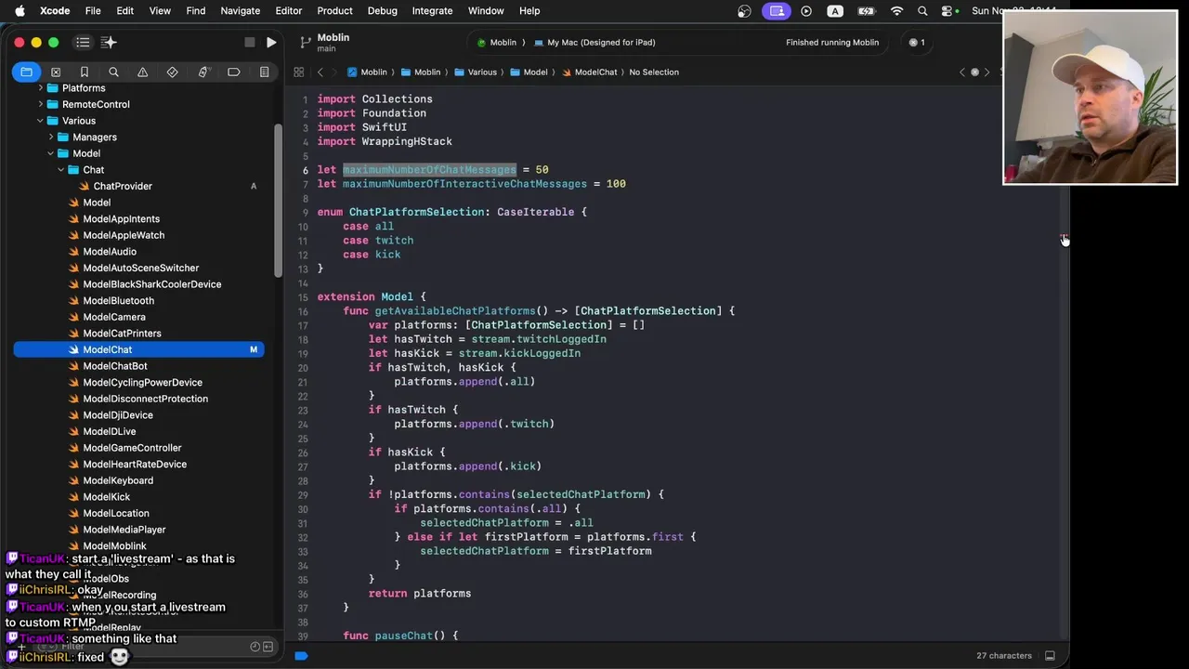Open the Report navigator icon
This screenshot has height=669, width=1189.
[x=264, y=72]
